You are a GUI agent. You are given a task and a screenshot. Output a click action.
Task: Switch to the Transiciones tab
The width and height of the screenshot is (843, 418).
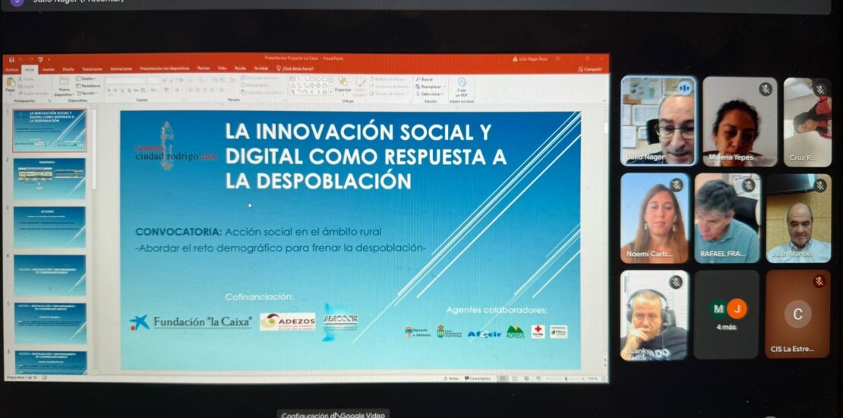pos(92,68)
